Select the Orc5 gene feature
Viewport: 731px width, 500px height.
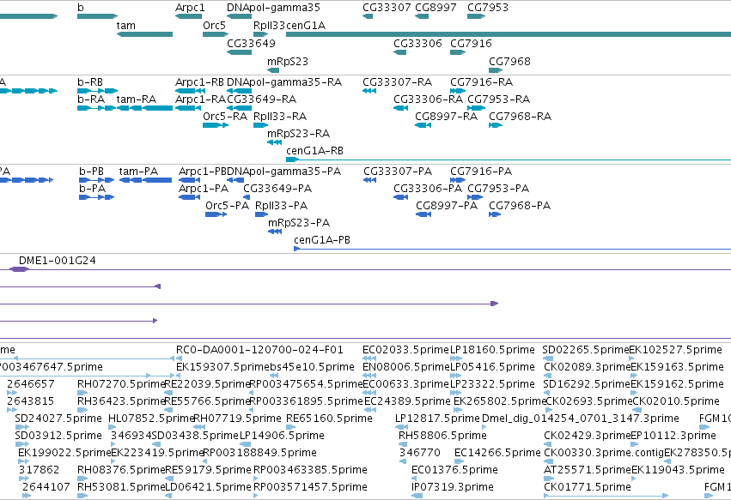click(x=216, y=34)
